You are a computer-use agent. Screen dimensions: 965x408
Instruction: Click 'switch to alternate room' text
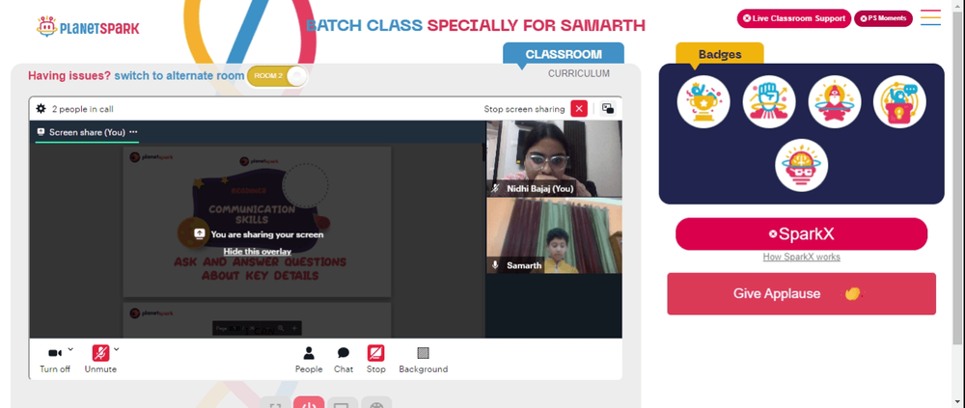coord(179,75)
